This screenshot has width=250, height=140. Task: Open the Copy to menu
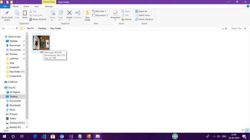pos(60,15)
